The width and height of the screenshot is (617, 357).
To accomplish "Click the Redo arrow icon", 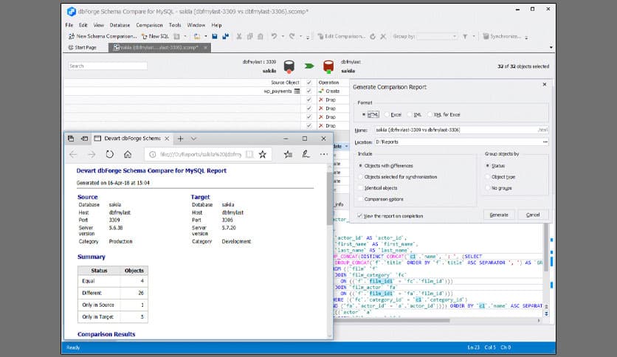I will point(292,36).
